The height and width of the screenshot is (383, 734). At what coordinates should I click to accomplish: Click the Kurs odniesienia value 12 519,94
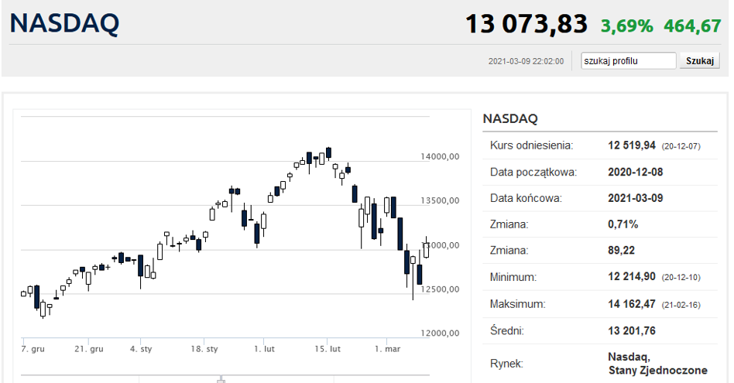(x=632, y=145)
